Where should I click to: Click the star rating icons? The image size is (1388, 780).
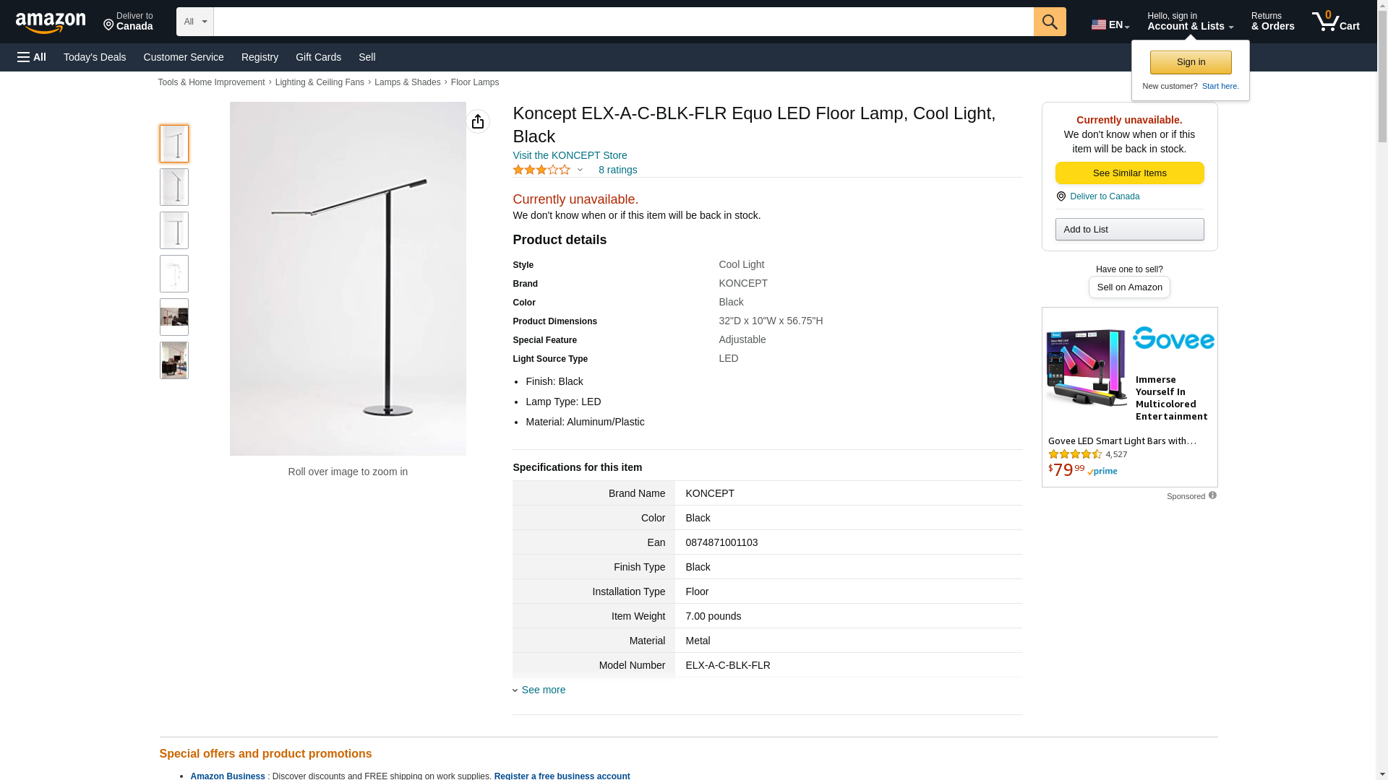tap(541, 170)
